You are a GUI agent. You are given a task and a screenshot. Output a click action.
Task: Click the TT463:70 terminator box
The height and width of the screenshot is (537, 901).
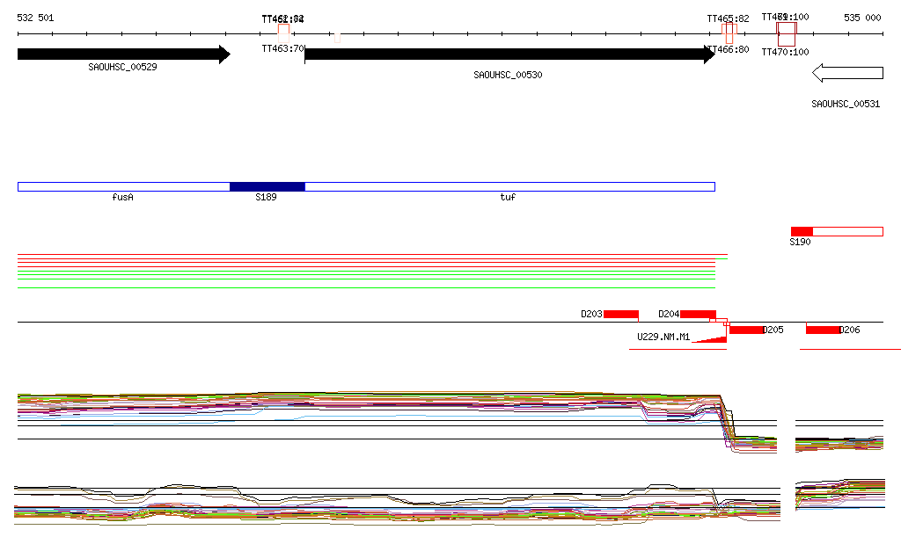[283, 29]
